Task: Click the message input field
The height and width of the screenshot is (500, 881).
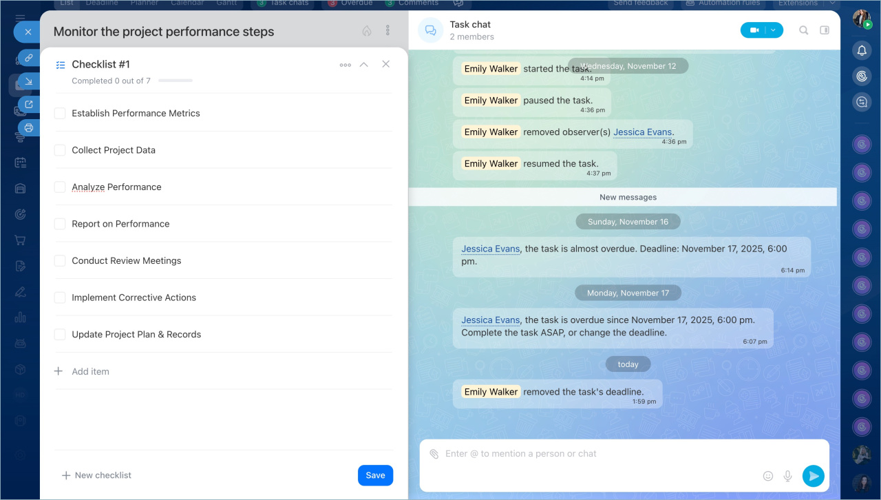Action: point(599,454)
